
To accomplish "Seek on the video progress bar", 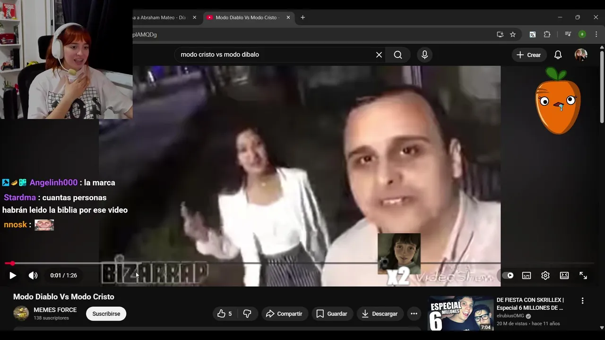I will coord(300,263).
